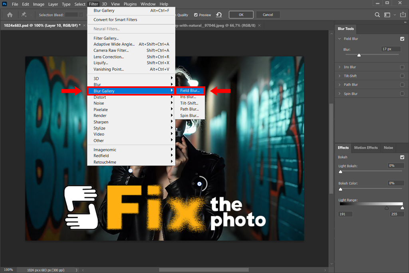The width and height of the screenshot is (409, 273).
Task: Choose Tilt-Shift from the submenu
Action: pyautogui.click(x=189, y=103)
